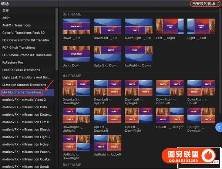This screenshot has height=169, width=222.
Task: Select the UpRight -_ Down 3x transition
Action: pyautogui.click(x=138, y=54)
